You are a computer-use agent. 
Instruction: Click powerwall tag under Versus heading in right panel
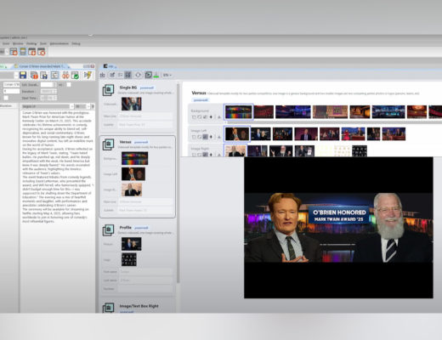[x=201, y=100]
